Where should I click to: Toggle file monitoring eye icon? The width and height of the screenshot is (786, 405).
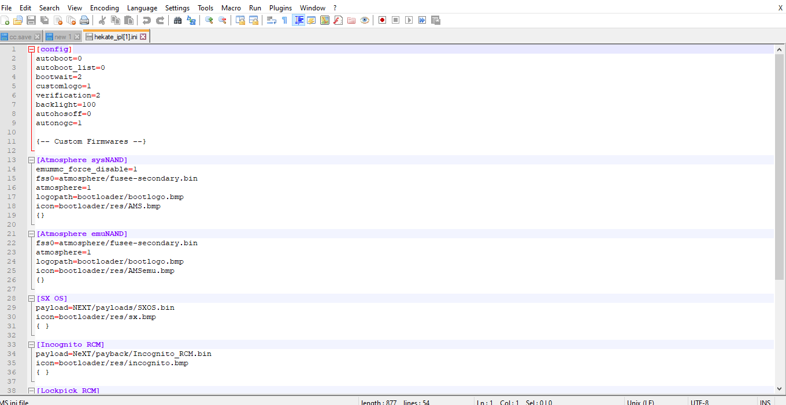click(x=365, y=20)
